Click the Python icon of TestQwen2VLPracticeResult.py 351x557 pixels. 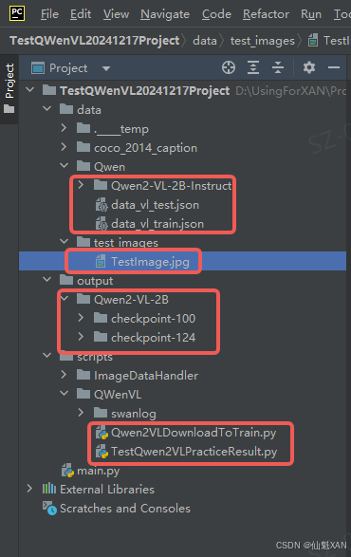coord(102,452)
